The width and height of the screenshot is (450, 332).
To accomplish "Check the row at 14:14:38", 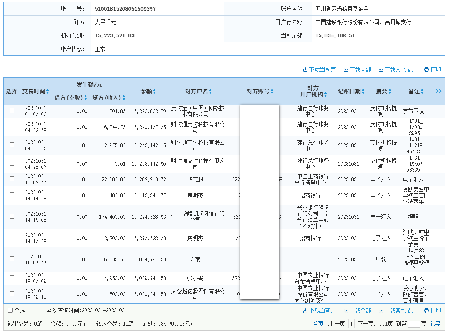I will click(12, 195).
